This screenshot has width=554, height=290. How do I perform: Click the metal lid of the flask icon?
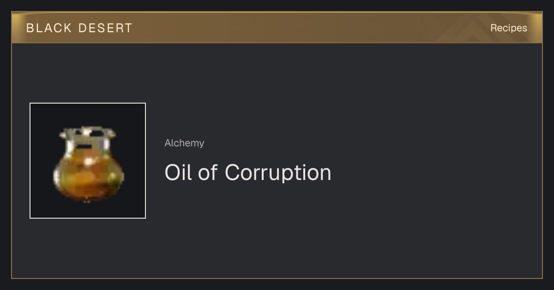[88, 133]
